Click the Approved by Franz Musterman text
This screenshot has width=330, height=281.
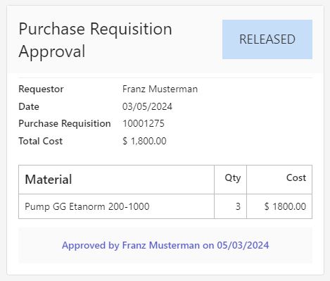[131, 245]
